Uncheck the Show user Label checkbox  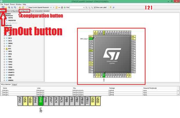pyautogui.click(x=95, y=8)
